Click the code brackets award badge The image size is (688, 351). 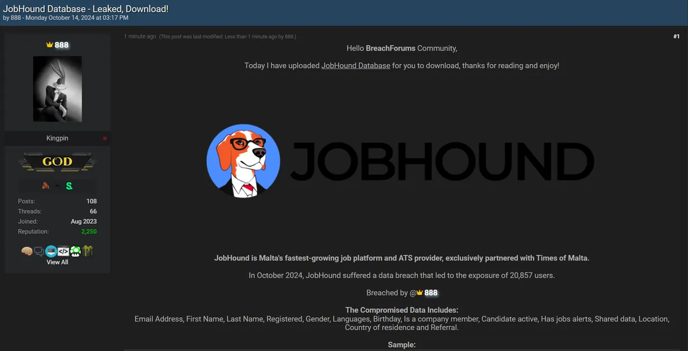63,251
